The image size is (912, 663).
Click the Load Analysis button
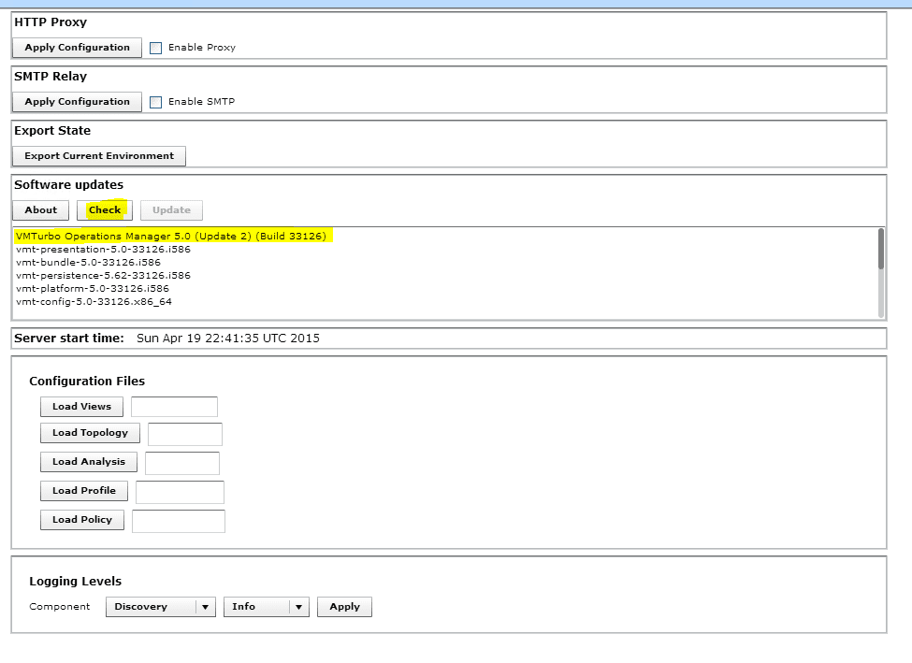click(89, 462)
